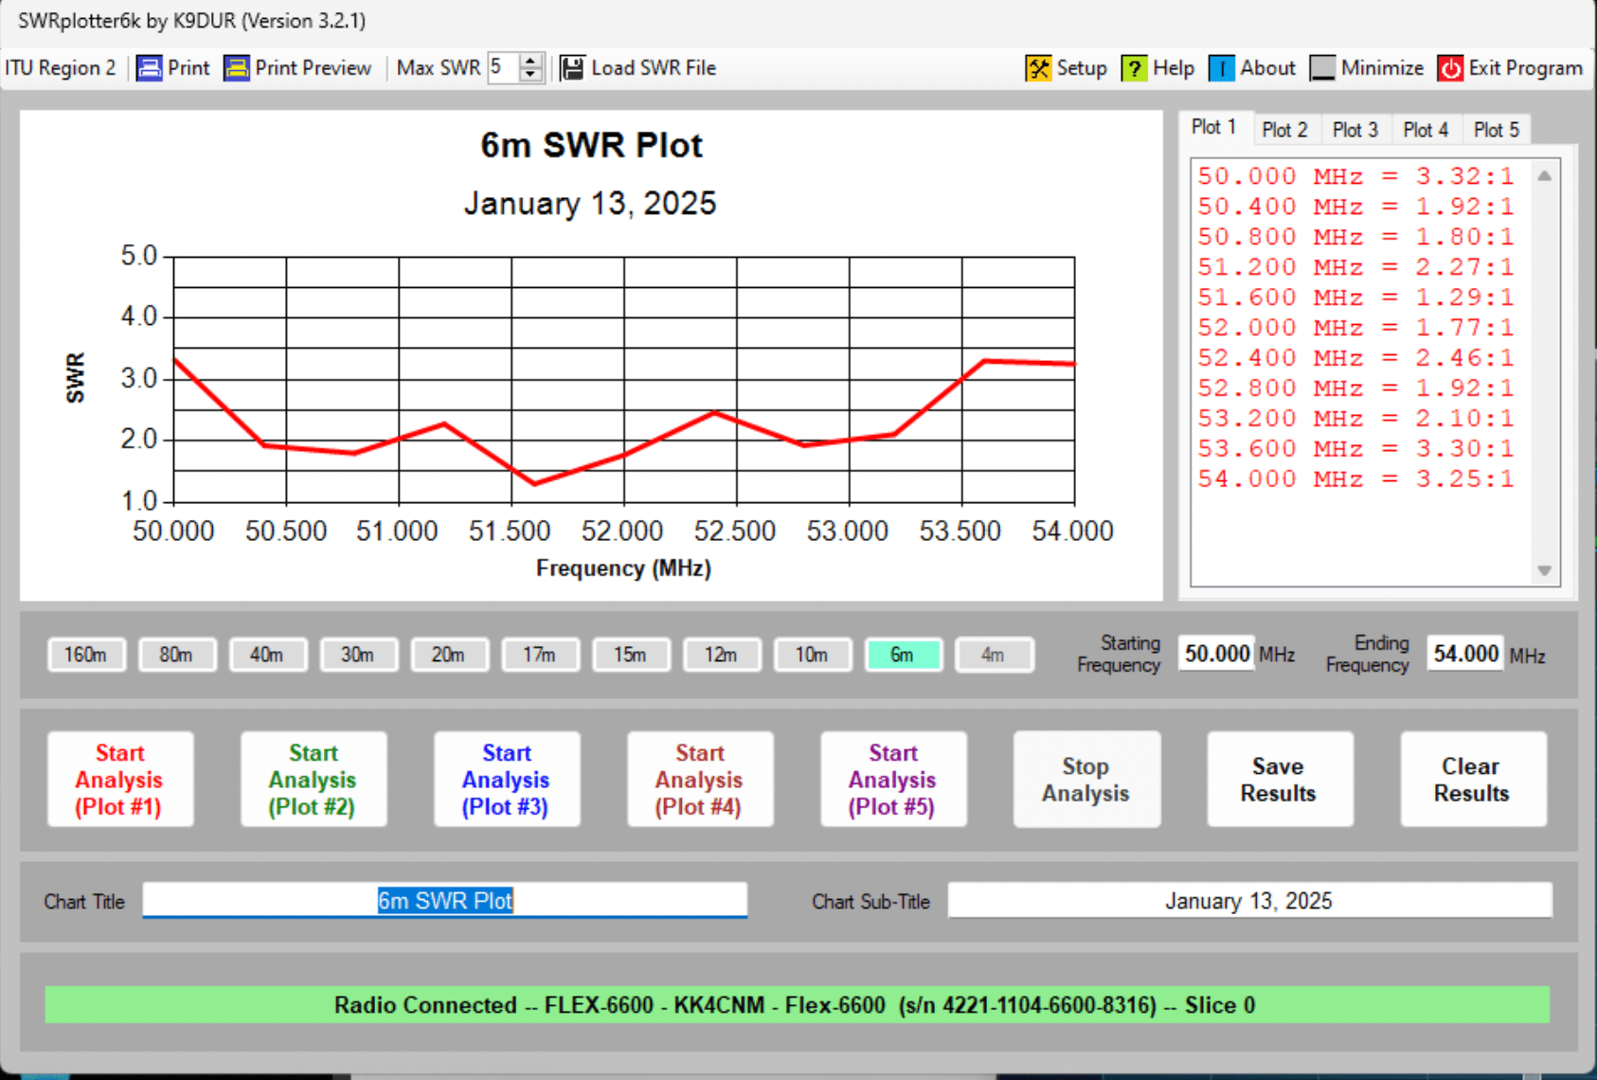Screen dimensions: 1597x1080
Task: Click the 51.200 MHz = 2.27:1 result
Action: pyautogui.click(x=1355, y=267)
